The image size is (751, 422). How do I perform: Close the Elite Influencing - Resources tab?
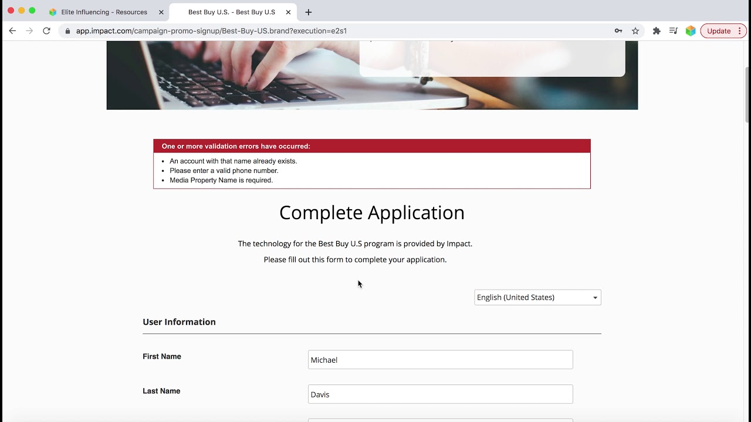point(161,12)
